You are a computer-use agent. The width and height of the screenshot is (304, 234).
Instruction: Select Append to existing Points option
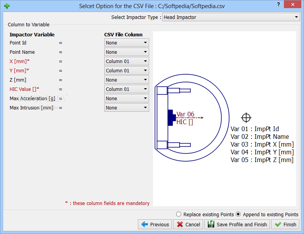[x=267, y=214]
